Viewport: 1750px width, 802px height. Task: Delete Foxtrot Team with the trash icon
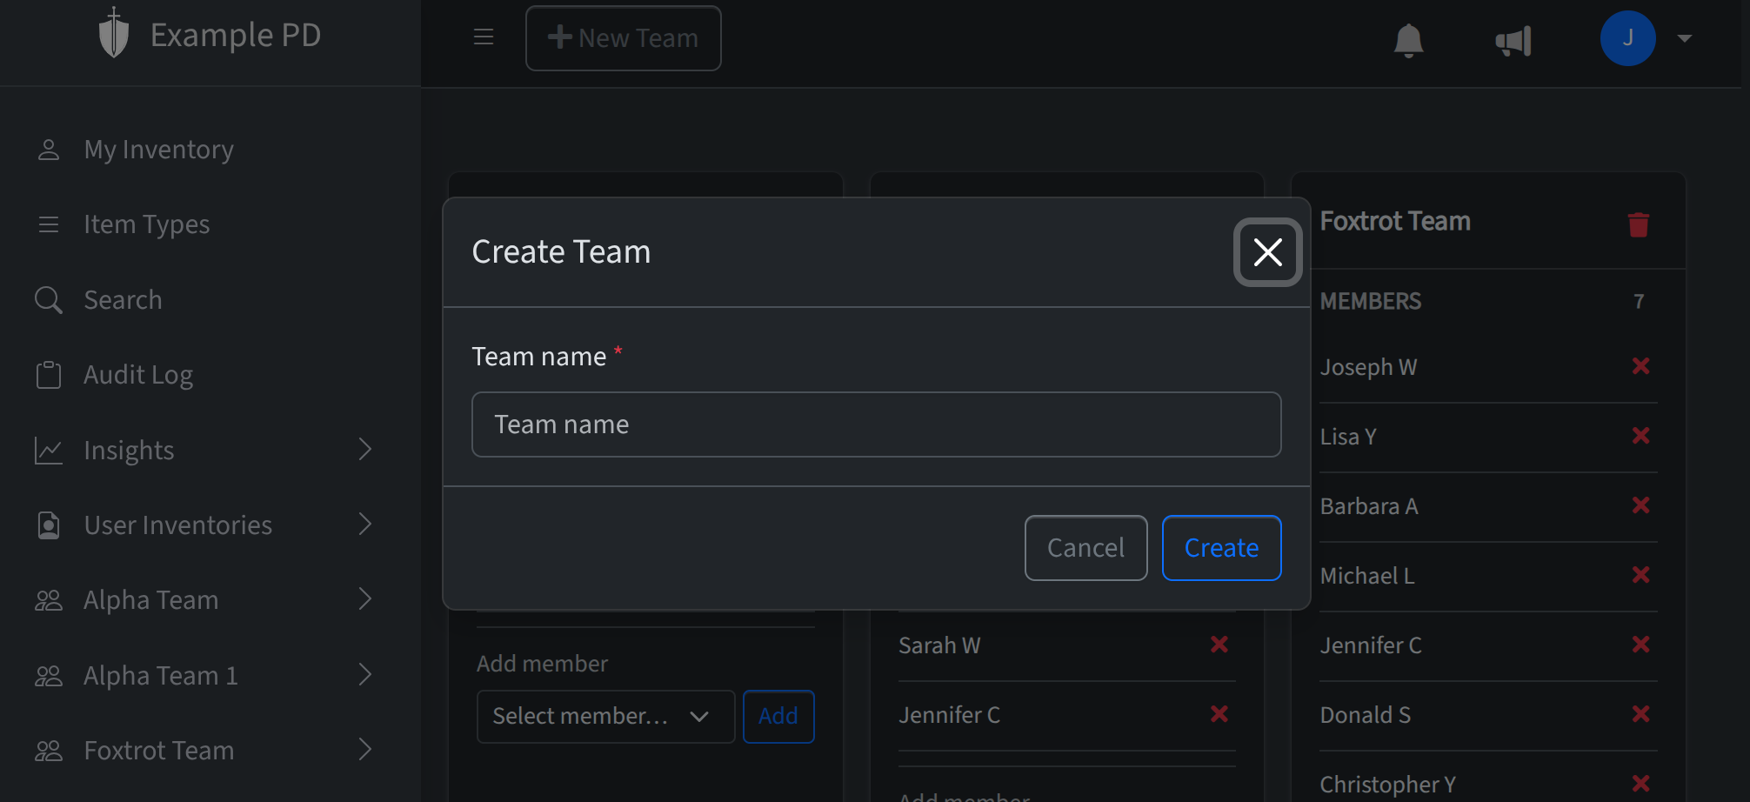coord(1639,224)
